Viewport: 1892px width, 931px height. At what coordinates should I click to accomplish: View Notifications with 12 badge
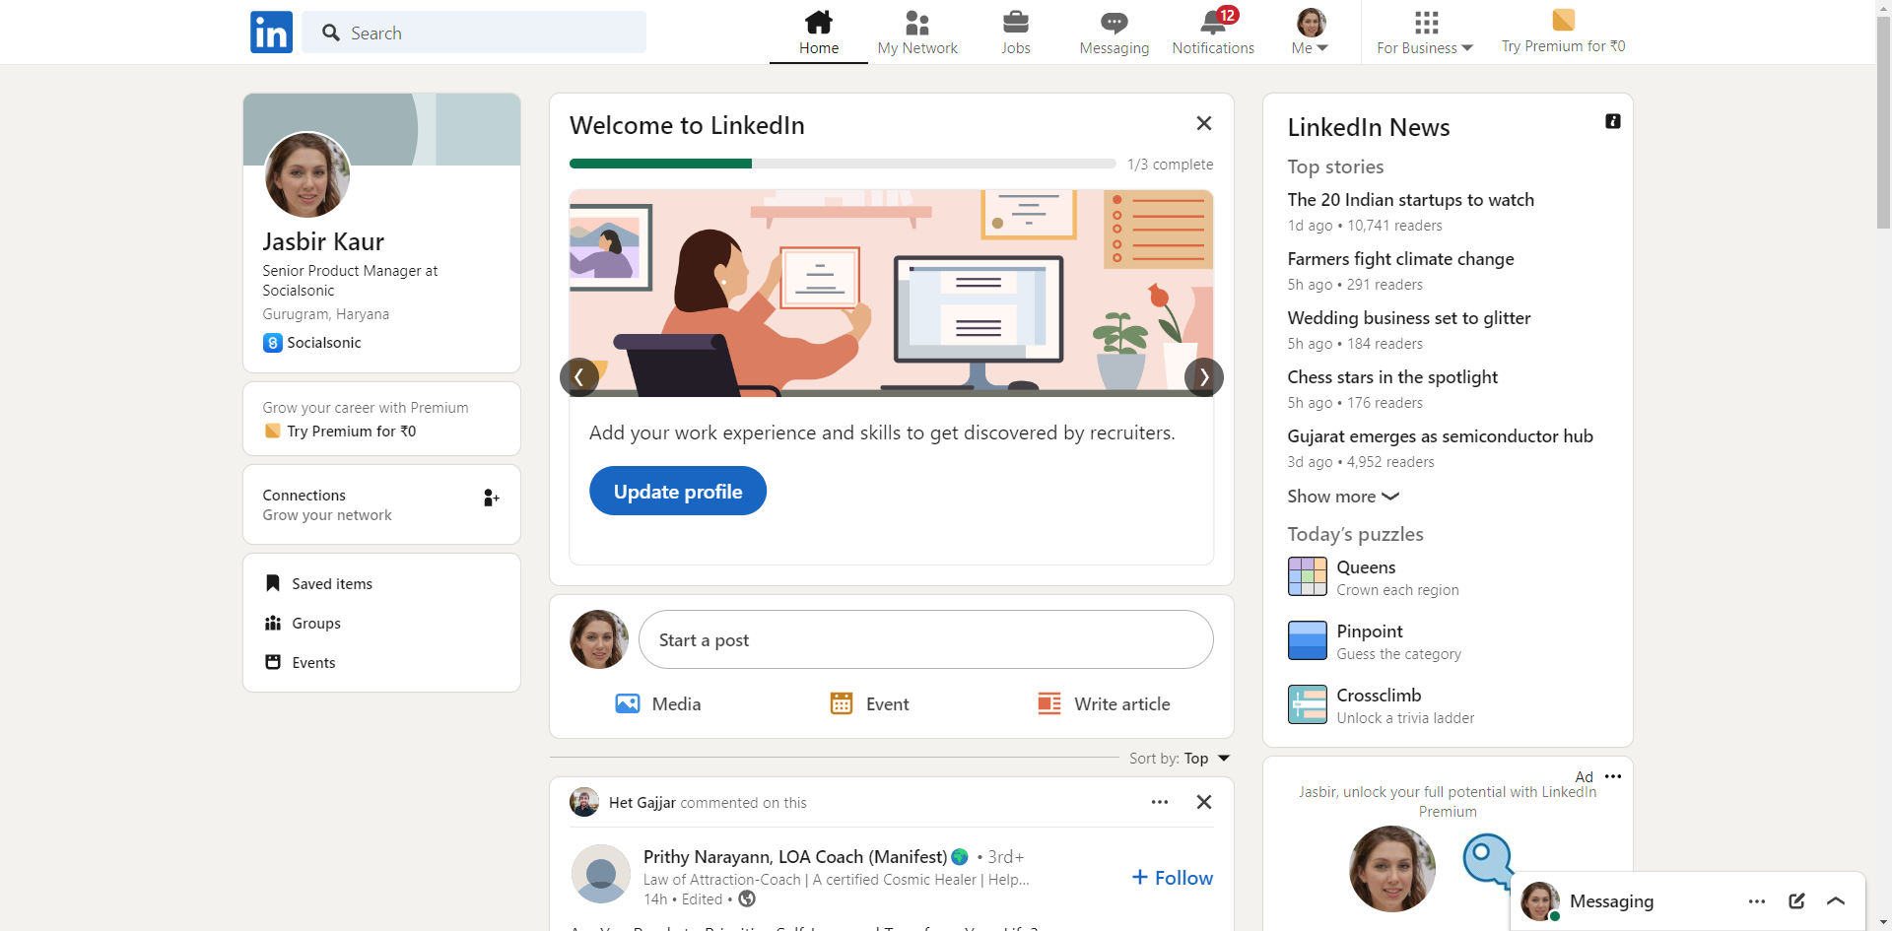1213,33
